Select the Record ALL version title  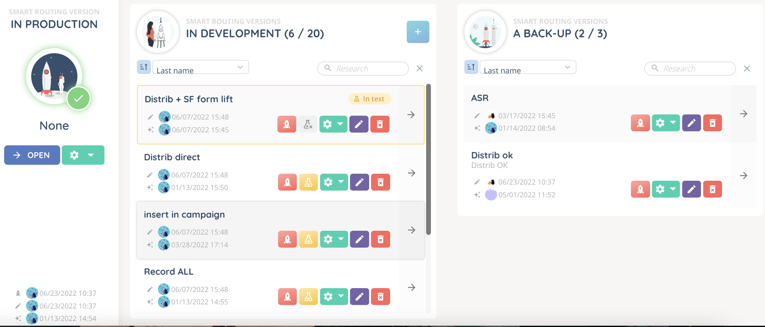coord(168,272)
